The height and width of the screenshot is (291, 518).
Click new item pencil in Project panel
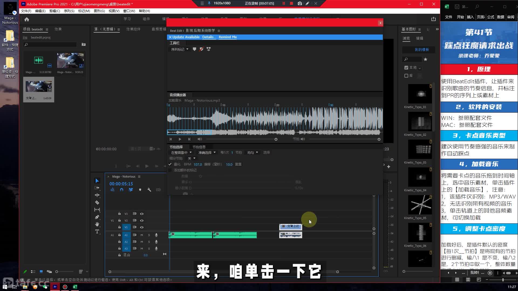[x=25, y=272]
